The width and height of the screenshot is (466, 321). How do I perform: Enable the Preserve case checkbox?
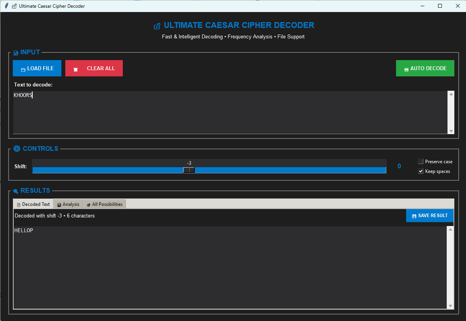pos(421,162)
